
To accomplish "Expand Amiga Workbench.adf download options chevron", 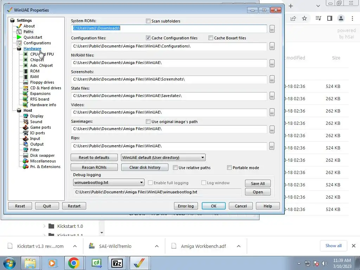I will 239,246.
